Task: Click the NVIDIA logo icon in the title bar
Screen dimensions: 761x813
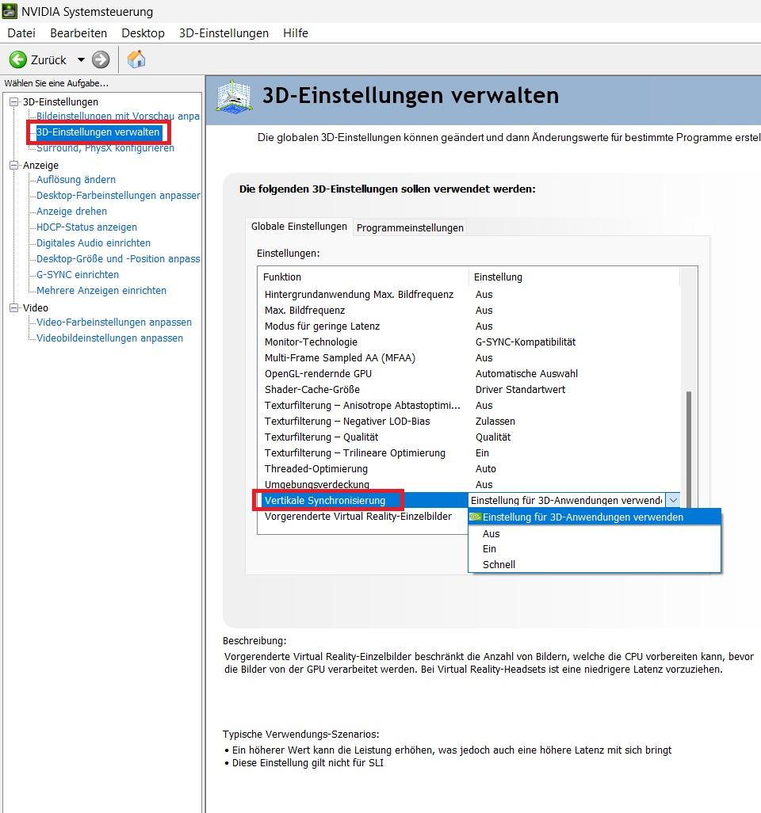Action: [10, 11]
